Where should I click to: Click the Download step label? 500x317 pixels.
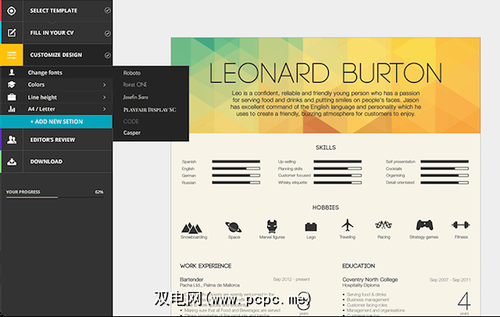46,162
